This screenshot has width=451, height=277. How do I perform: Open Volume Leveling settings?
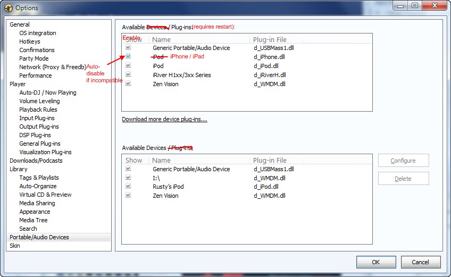pos(39,101)
